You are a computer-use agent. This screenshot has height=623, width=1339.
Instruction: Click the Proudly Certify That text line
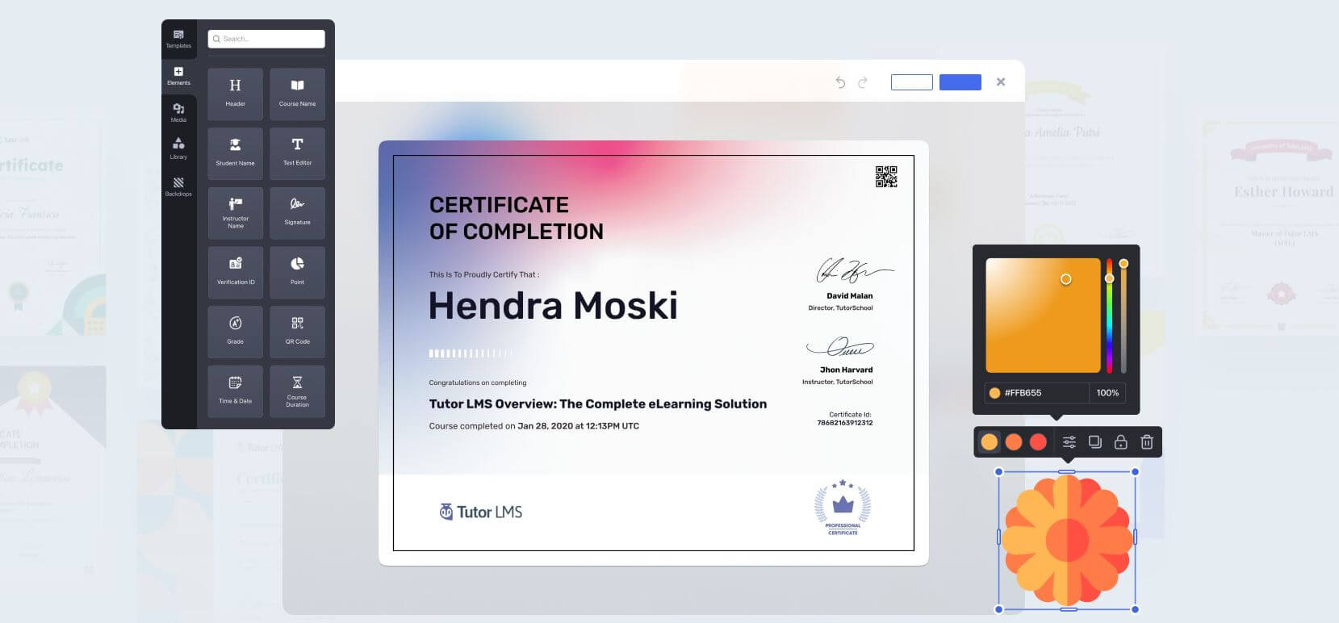coord(484,274)
